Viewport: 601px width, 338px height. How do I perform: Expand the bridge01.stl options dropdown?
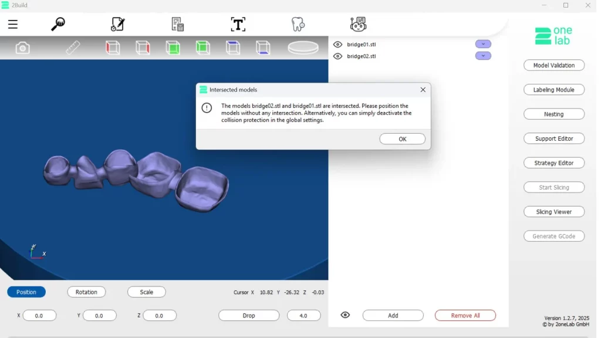click(x=483, y=44)
